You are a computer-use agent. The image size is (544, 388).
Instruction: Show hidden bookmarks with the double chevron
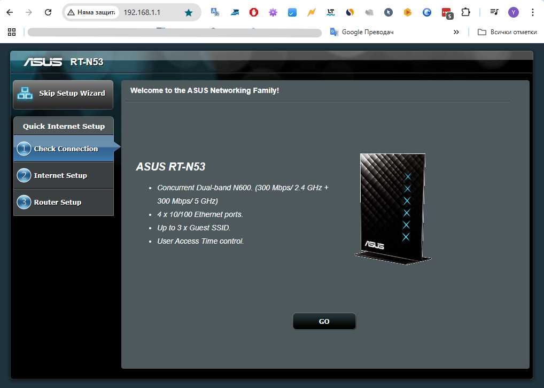coord(456,32)
